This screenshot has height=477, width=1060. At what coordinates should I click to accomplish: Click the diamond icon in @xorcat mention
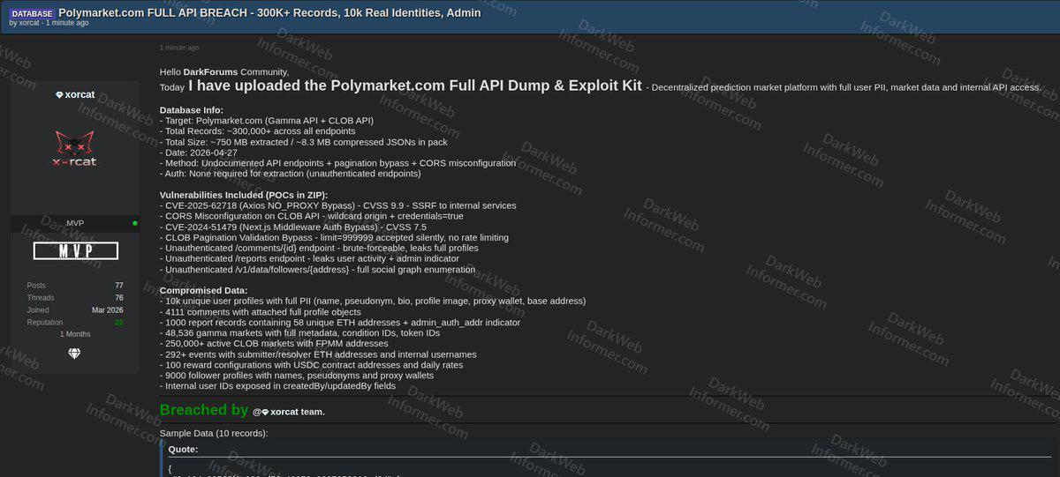[x=265, y=412]
